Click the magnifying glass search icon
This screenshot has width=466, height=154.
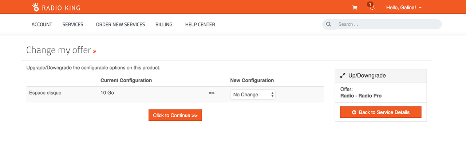(329, 24)
